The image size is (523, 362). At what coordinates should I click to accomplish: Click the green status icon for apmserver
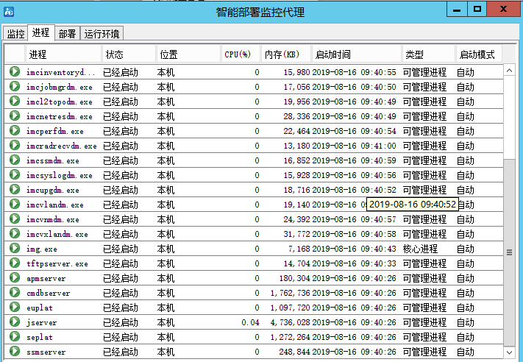tap(15, 277)
